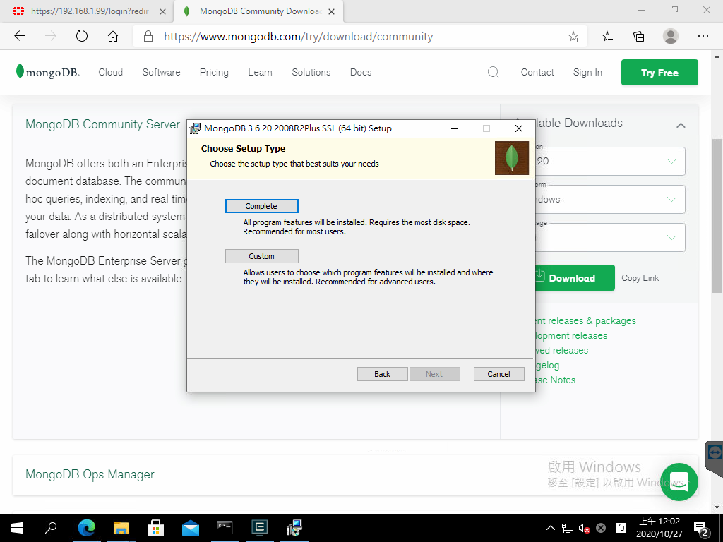Open the browser profile avatar
This screenshot has width=723, height=542.
[671, 36]
